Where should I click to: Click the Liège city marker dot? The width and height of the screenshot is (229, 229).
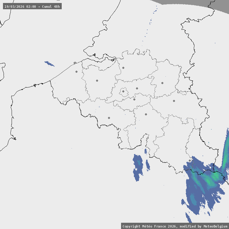tap(174, 101)
